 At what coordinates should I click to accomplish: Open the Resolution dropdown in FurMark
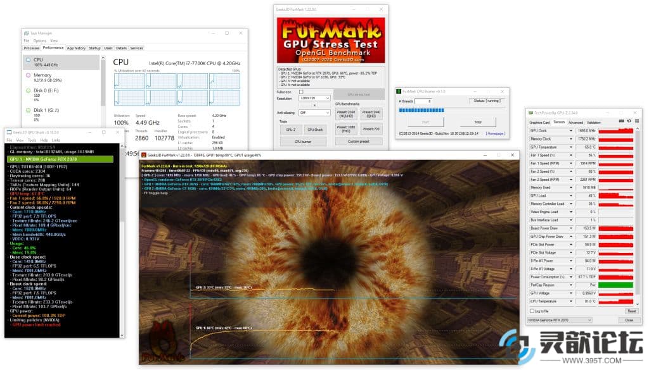314,98
